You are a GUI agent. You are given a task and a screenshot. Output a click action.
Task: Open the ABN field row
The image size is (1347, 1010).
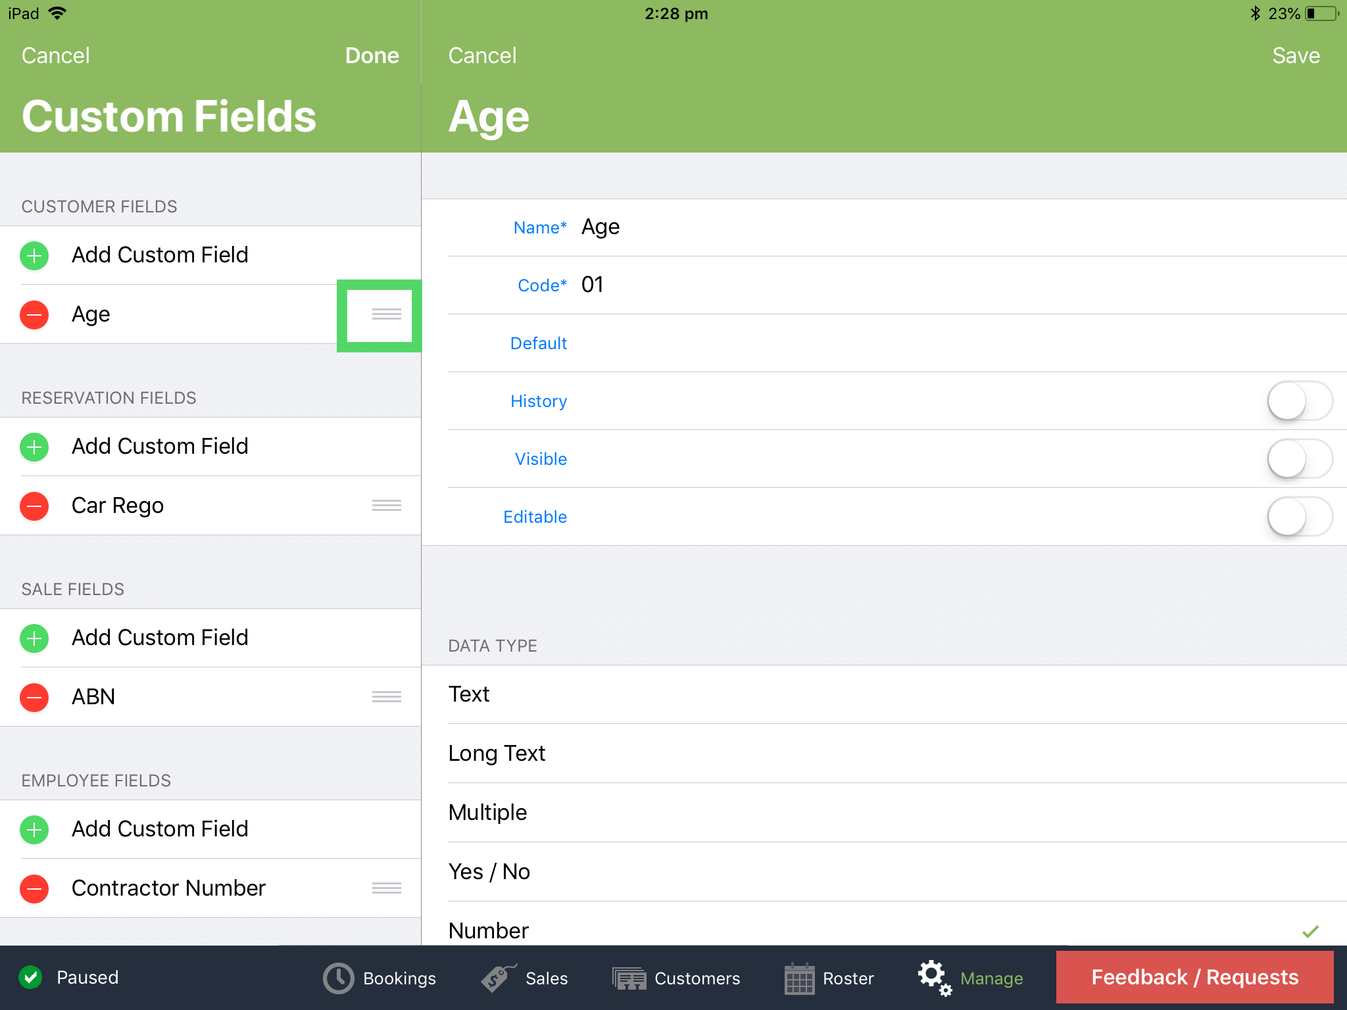click(x=210, y=697)
